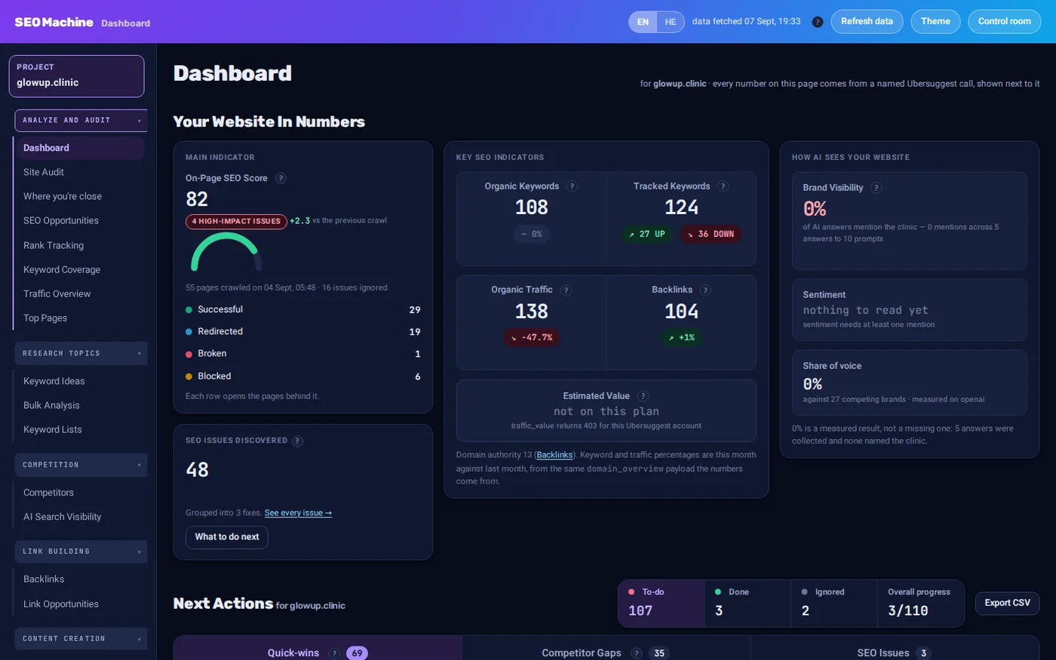Click the Refresh data button
The width and height of the screenshot is (1056, 660).
pos(867,22)
